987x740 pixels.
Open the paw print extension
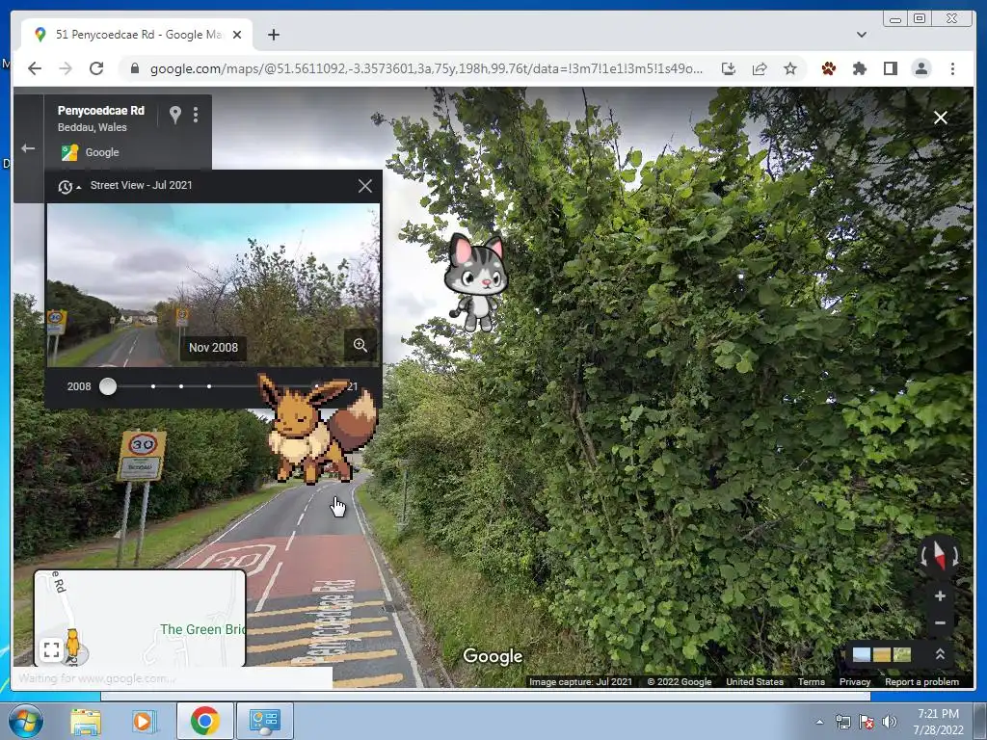click(x=829, y=68)
